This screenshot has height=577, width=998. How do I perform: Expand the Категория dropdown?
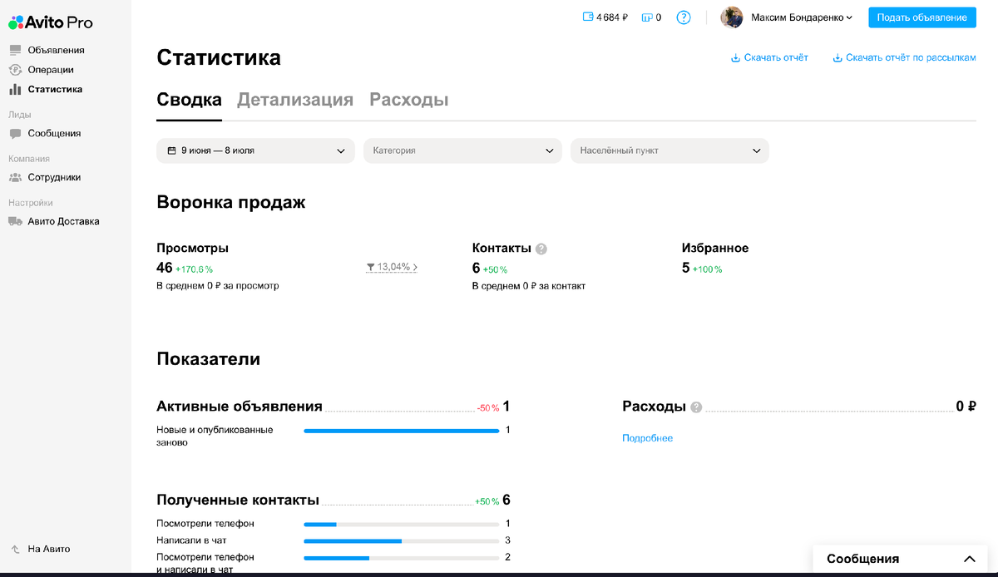click(462, 150)
